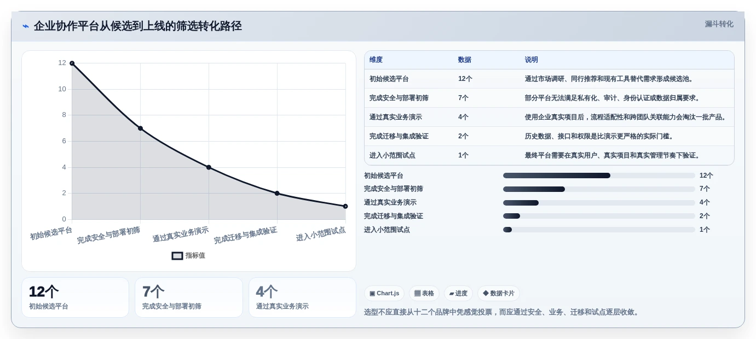Click description starting 通过市场调研
Viewport: 756px width, 339px height.
click(x=610, y=79)
